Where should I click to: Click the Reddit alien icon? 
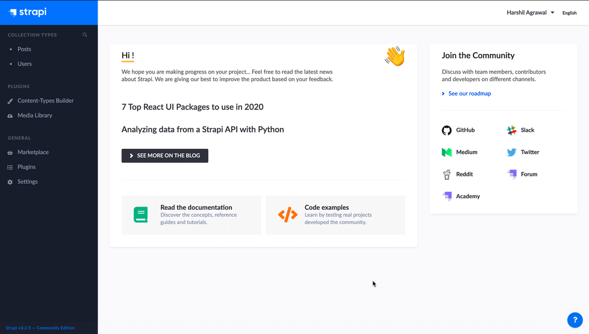[447, 174]
